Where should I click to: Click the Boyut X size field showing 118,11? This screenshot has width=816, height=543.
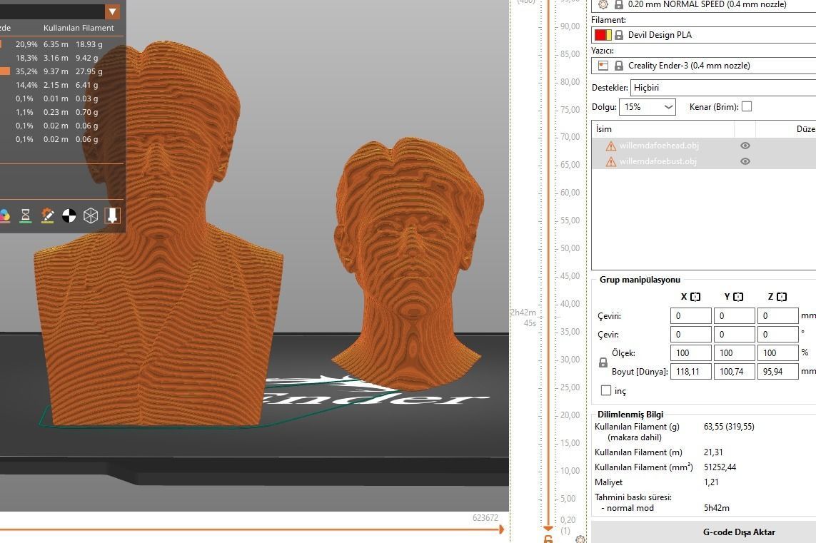coord(690,371)
